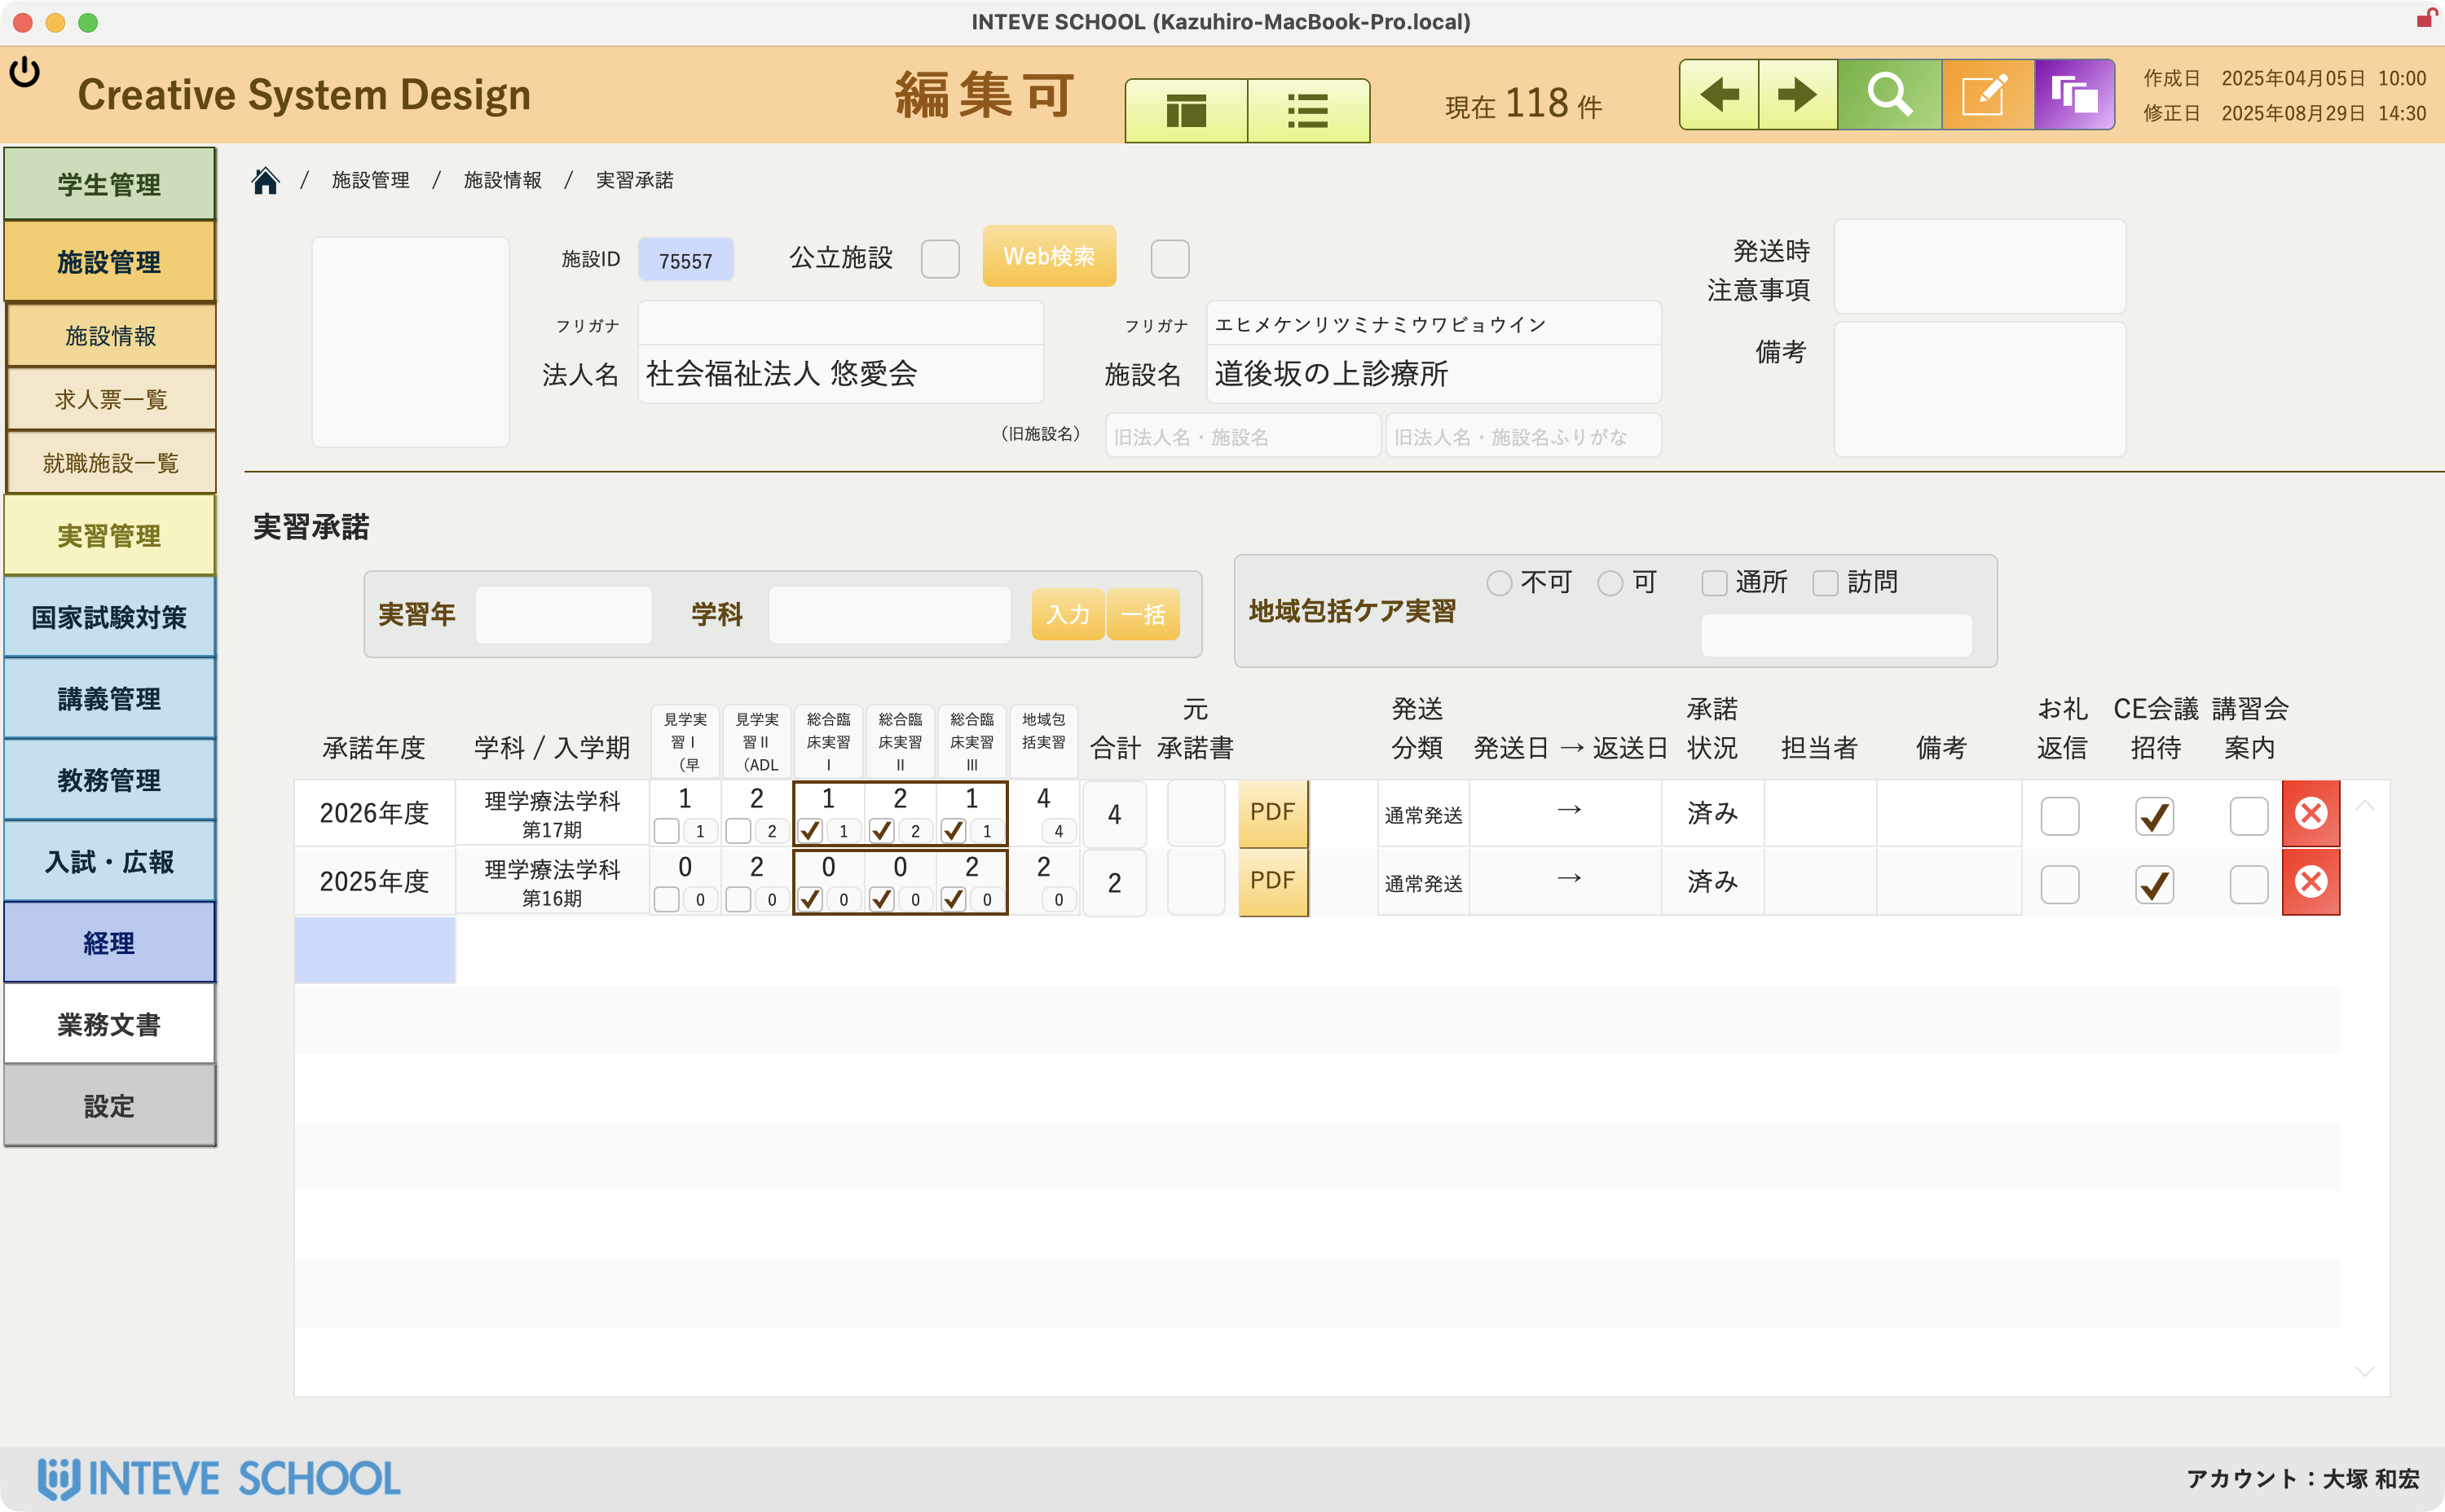Click the down chevron below the table
The width and height of the screenshot is (2445, 1512).
click(2364, 1371)
